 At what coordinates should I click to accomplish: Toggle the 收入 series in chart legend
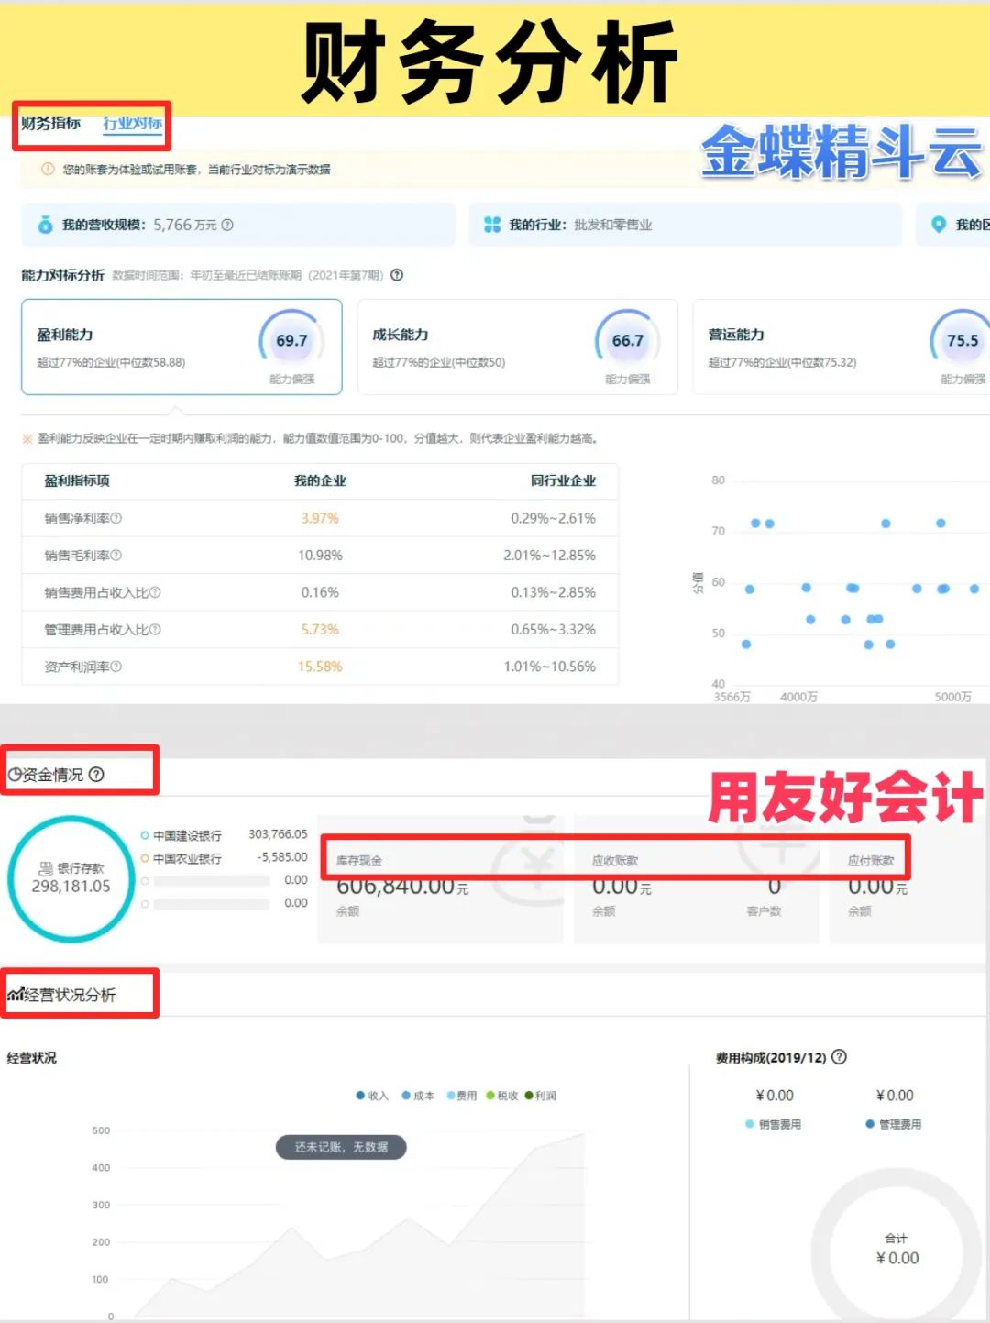pyautogui.click(x=361, y=1096)
